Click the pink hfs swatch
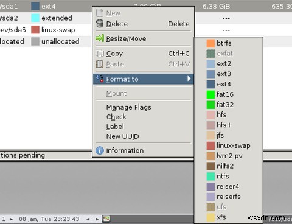 pos(210,115)
